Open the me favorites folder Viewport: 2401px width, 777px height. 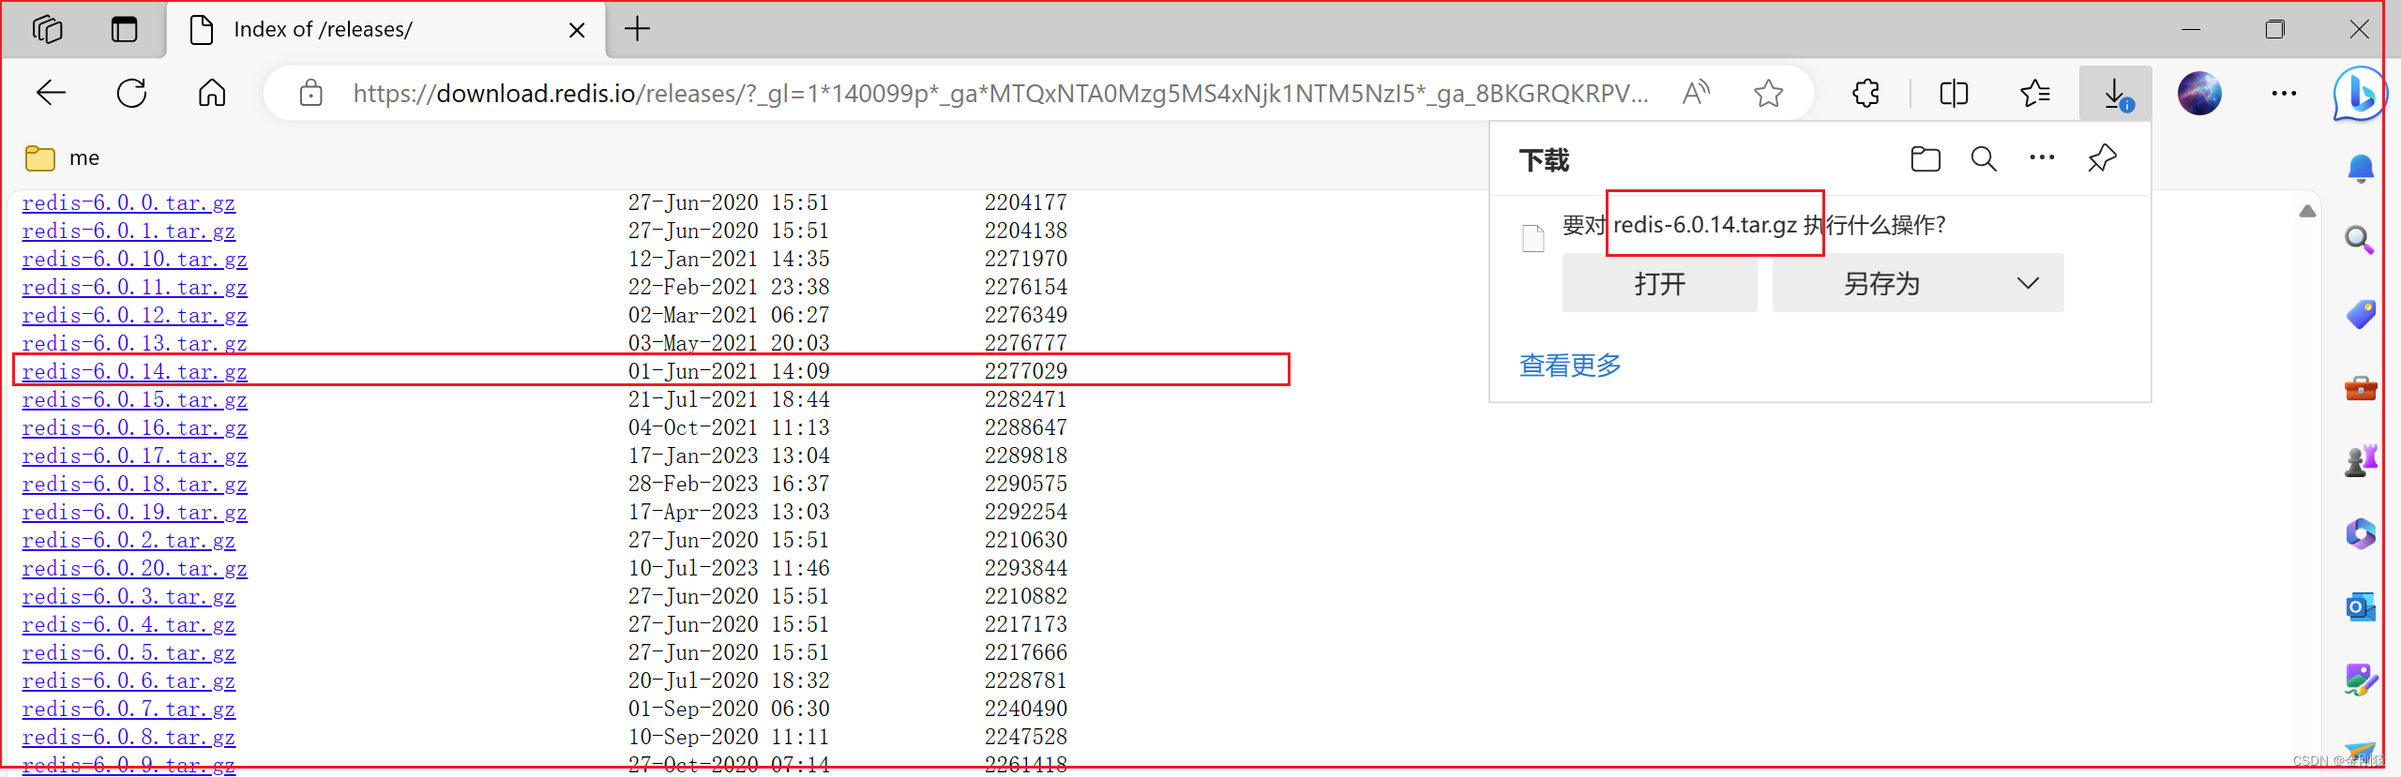coord(62,157)
